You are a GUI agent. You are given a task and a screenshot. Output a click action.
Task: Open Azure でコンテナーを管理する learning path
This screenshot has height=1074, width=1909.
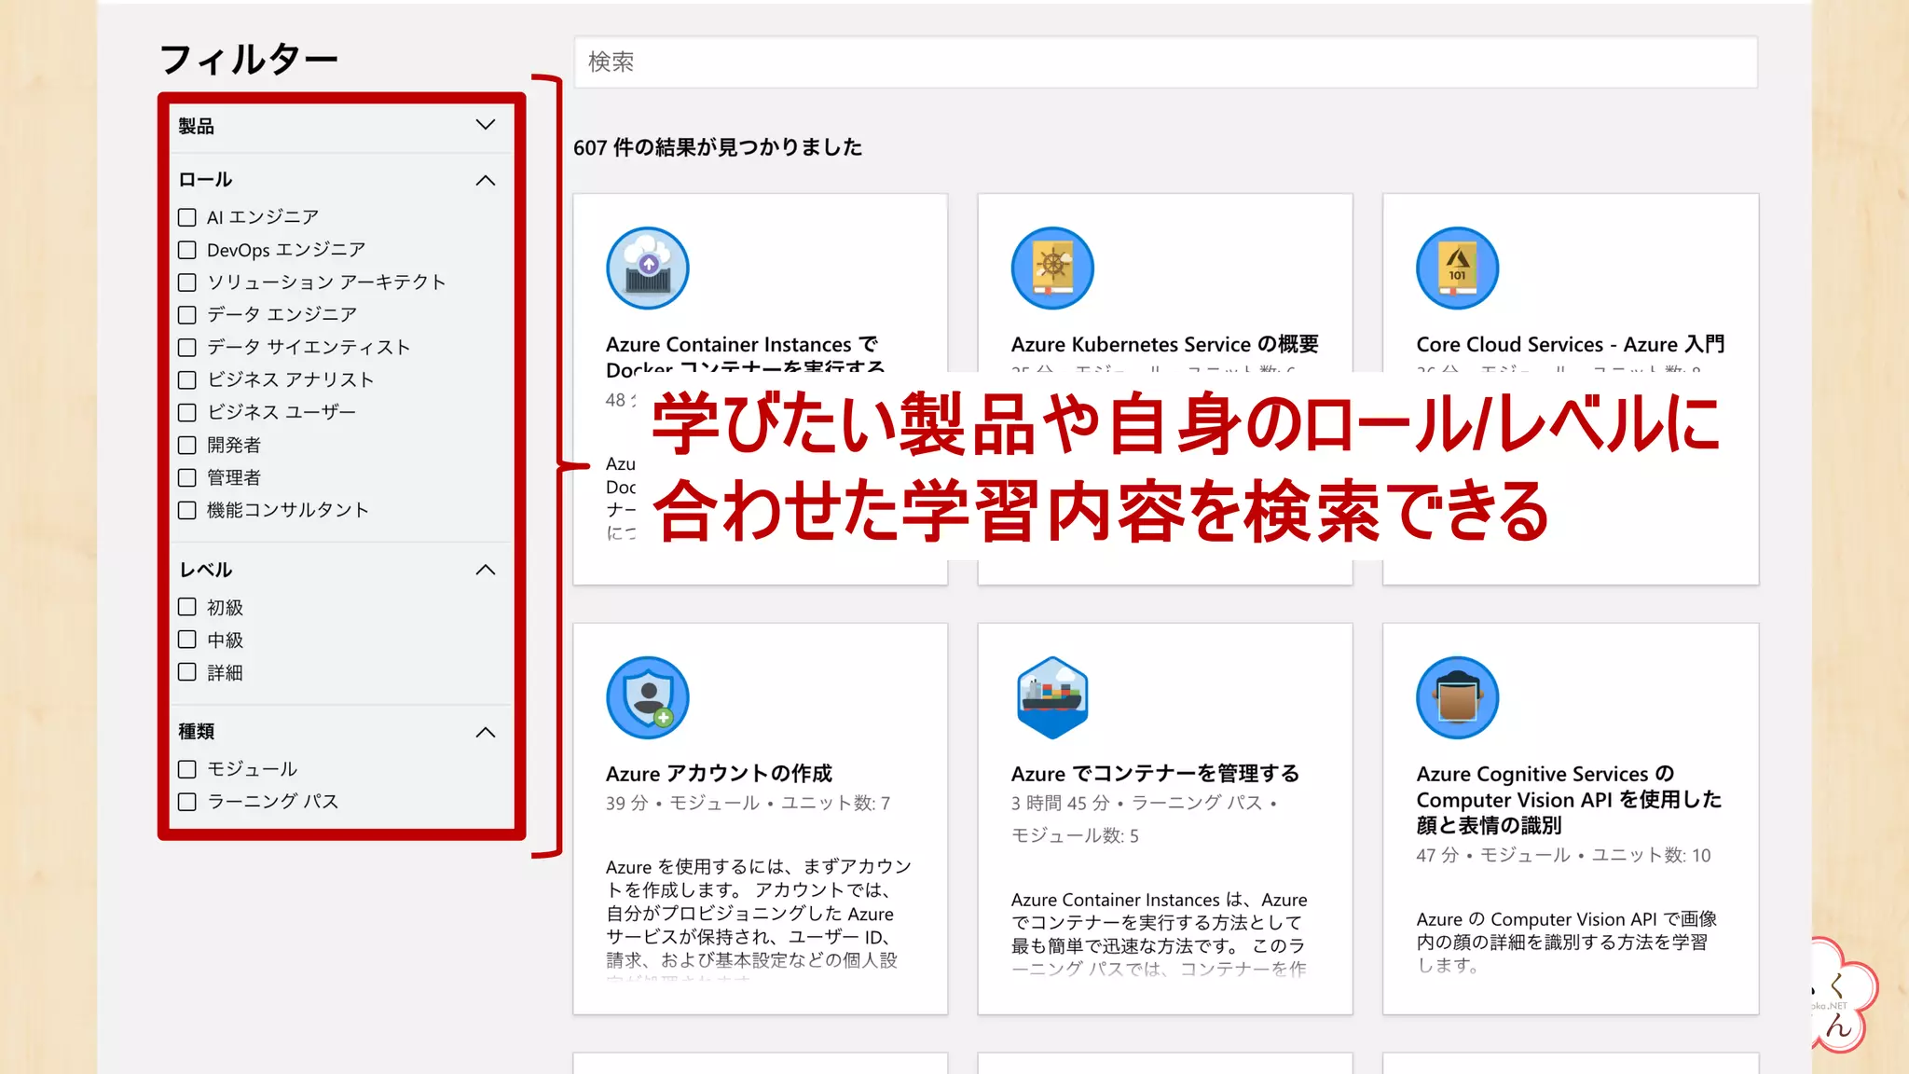tap(1155, 773)
